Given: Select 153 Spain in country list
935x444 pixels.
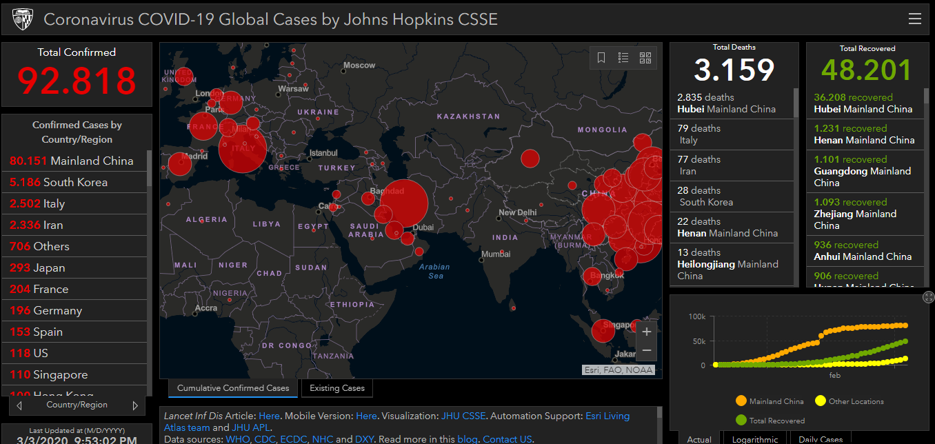Looking at the screenshot, I should [x=74, y=332].
